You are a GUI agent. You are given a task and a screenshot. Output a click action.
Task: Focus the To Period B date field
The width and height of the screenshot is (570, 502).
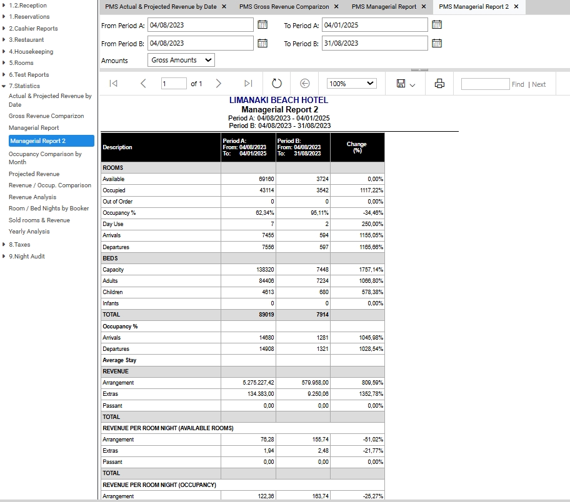pos(375,43)
